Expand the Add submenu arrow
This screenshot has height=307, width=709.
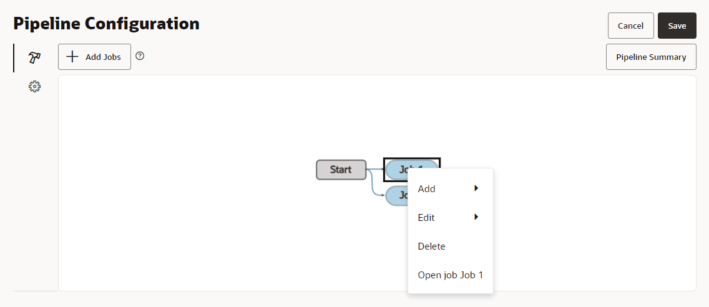click(x=476, y=188)
